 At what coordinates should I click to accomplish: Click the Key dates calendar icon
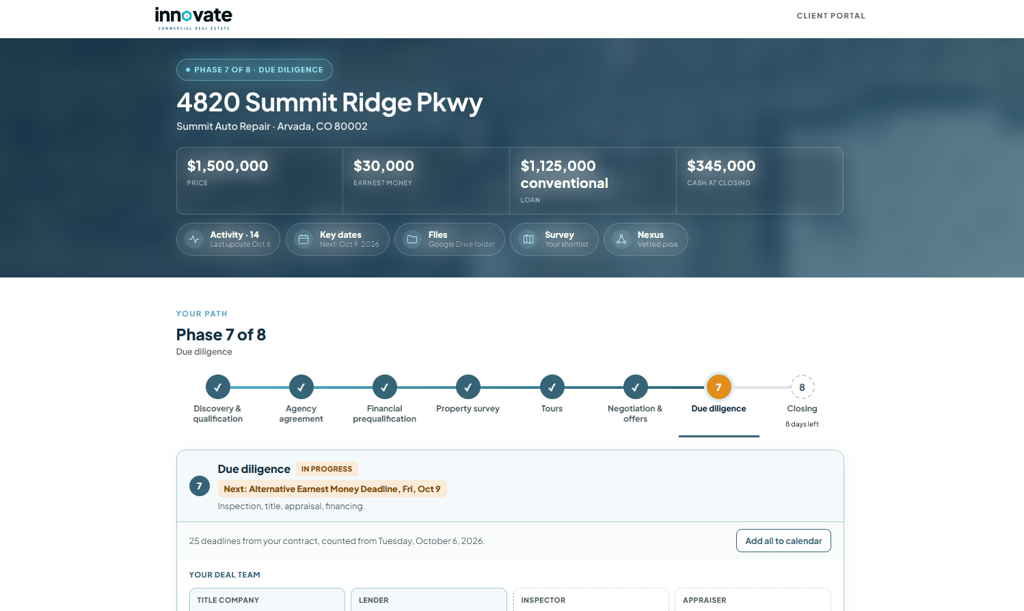304,239
